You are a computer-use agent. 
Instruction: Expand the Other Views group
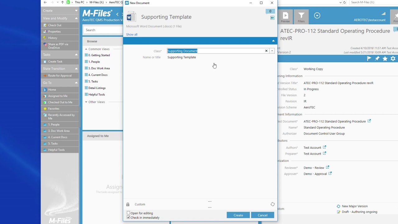click(86, 102)
